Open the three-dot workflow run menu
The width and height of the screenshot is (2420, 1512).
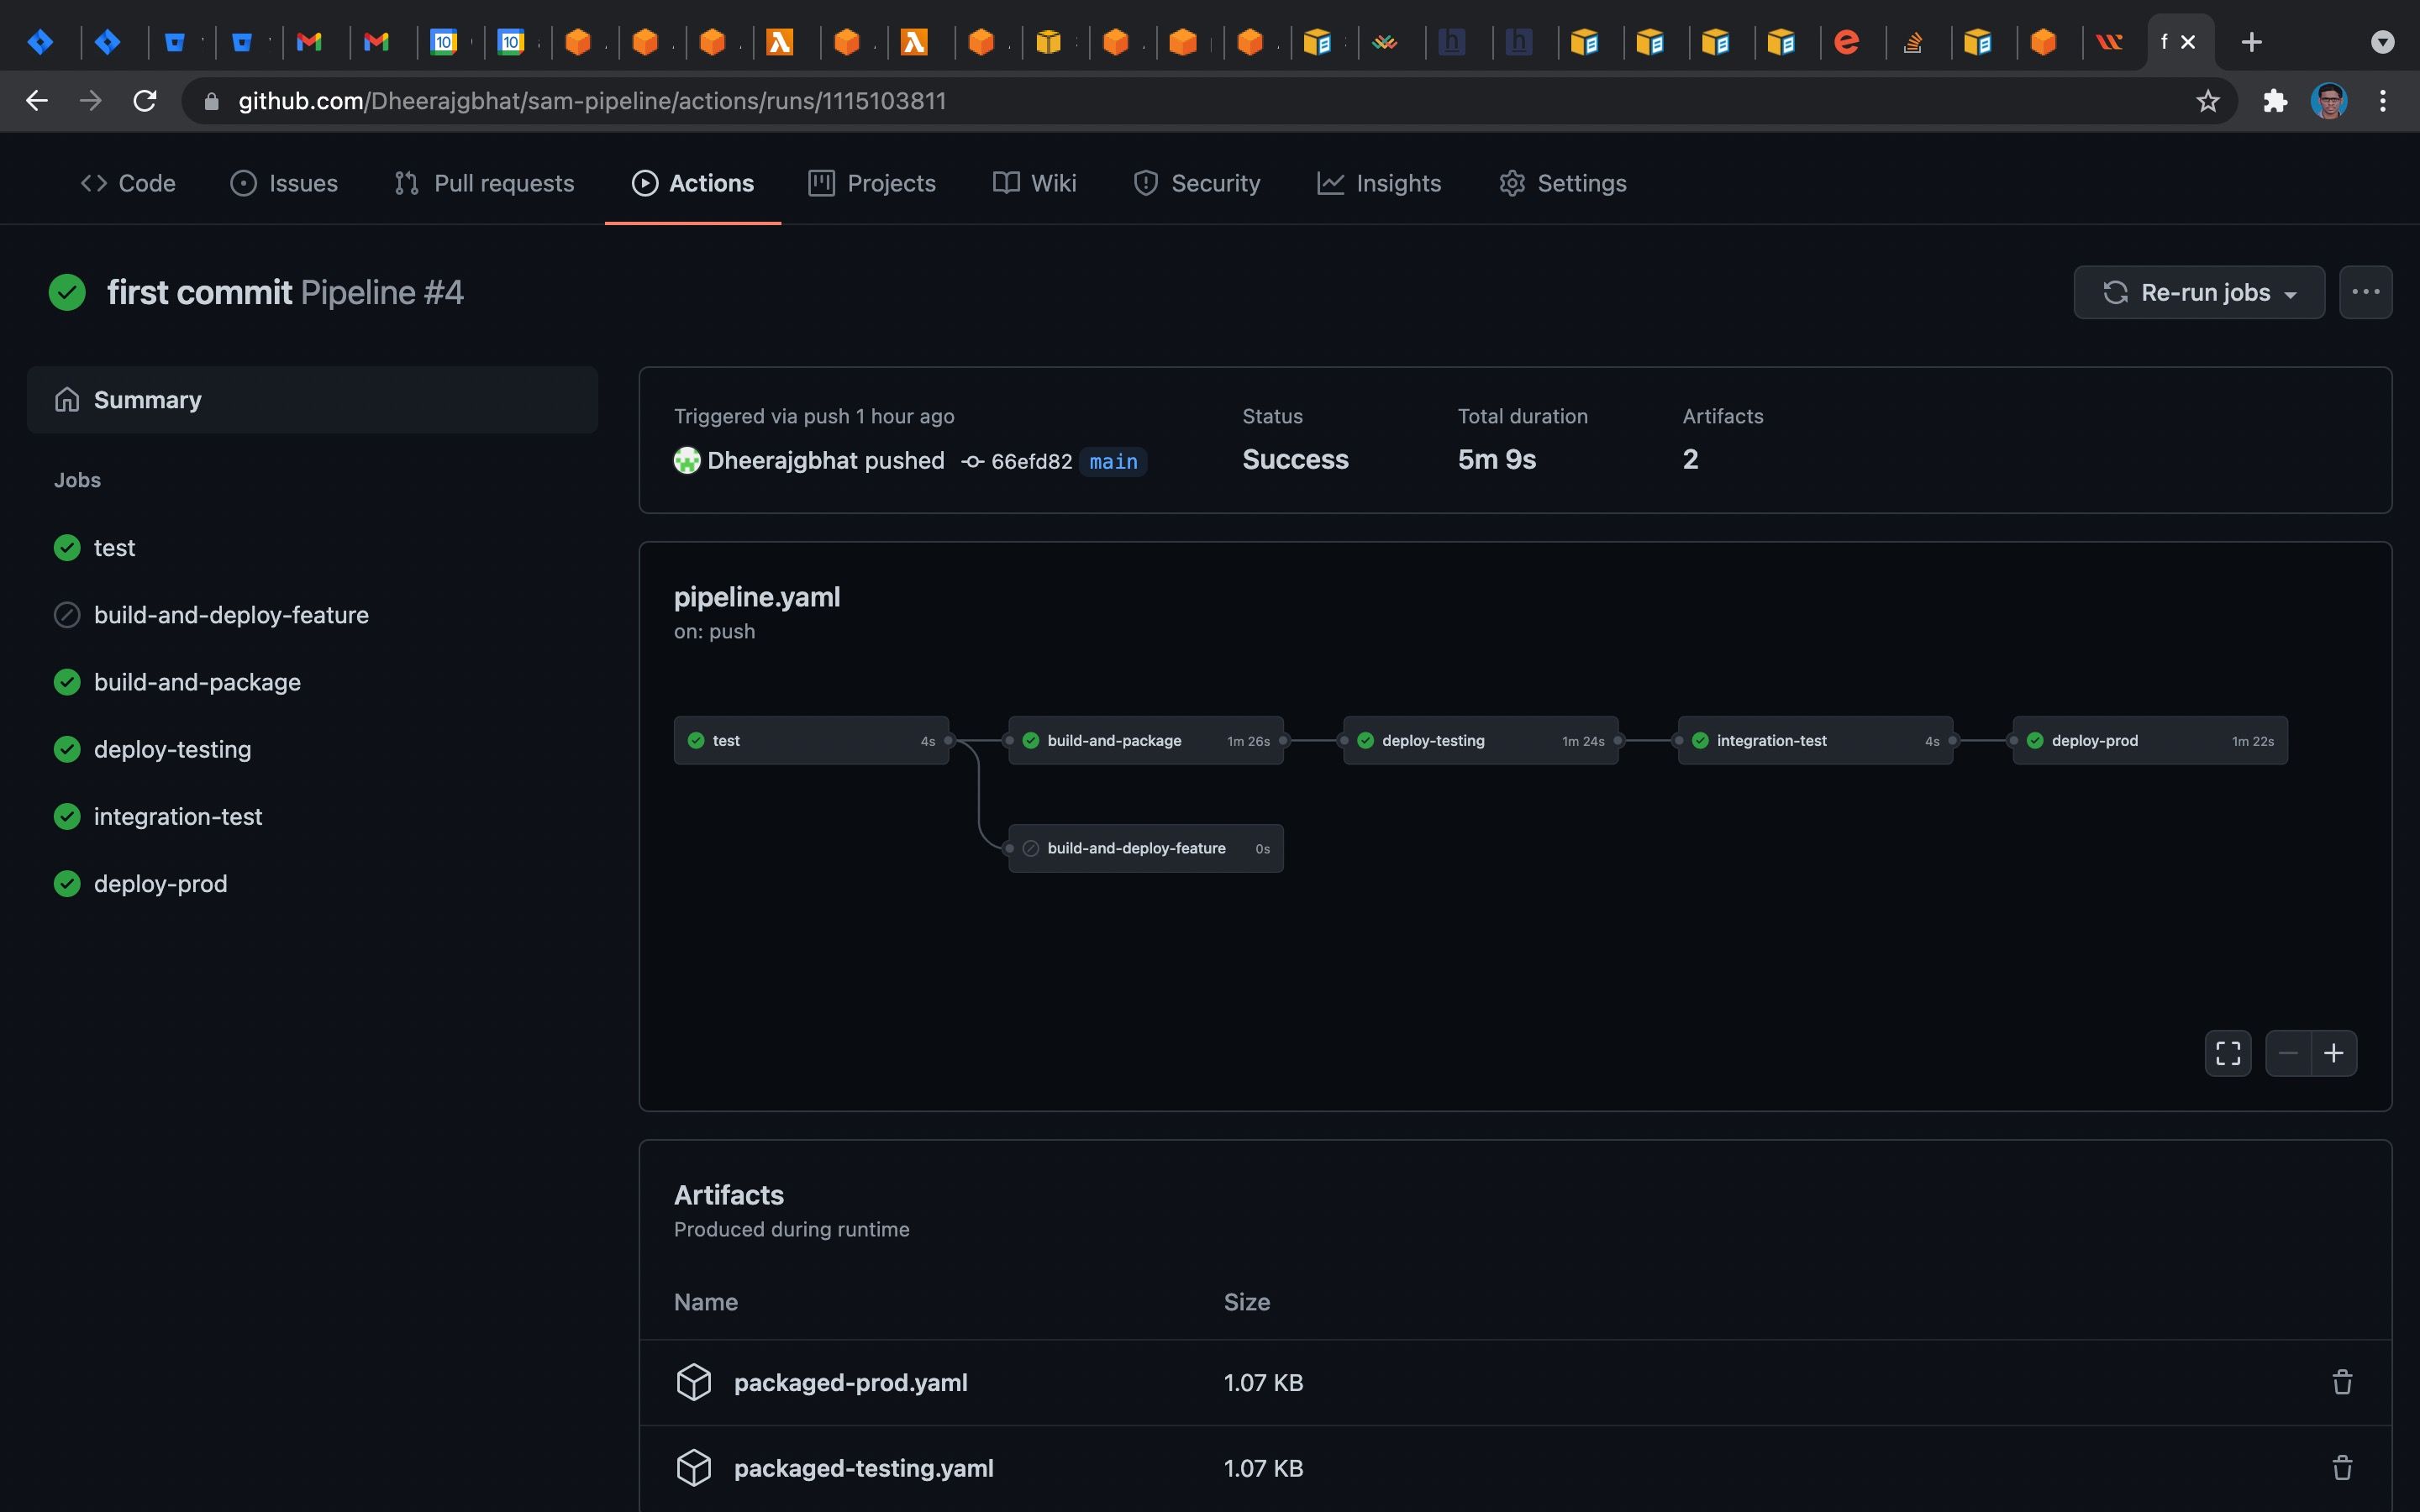pyautogui.click(x=2366, y=292)
